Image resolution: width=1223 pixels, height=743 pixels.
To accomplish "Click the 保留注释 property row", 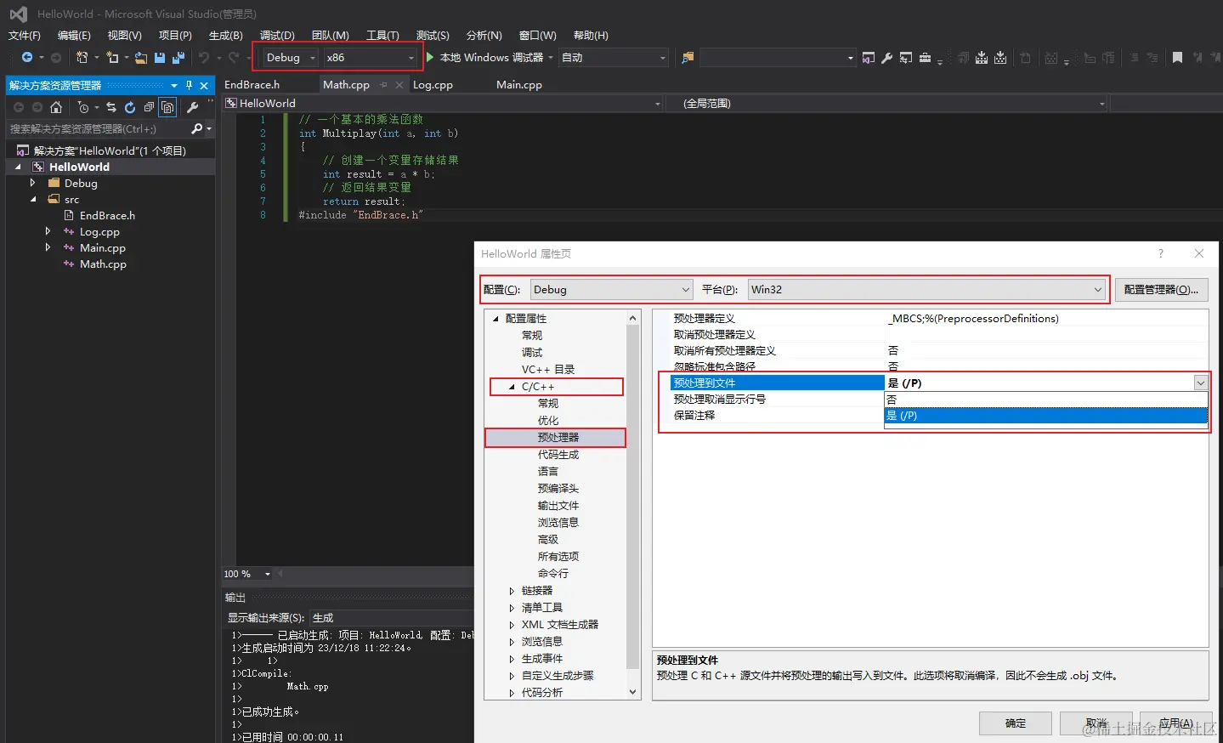I will coord(777,416).
